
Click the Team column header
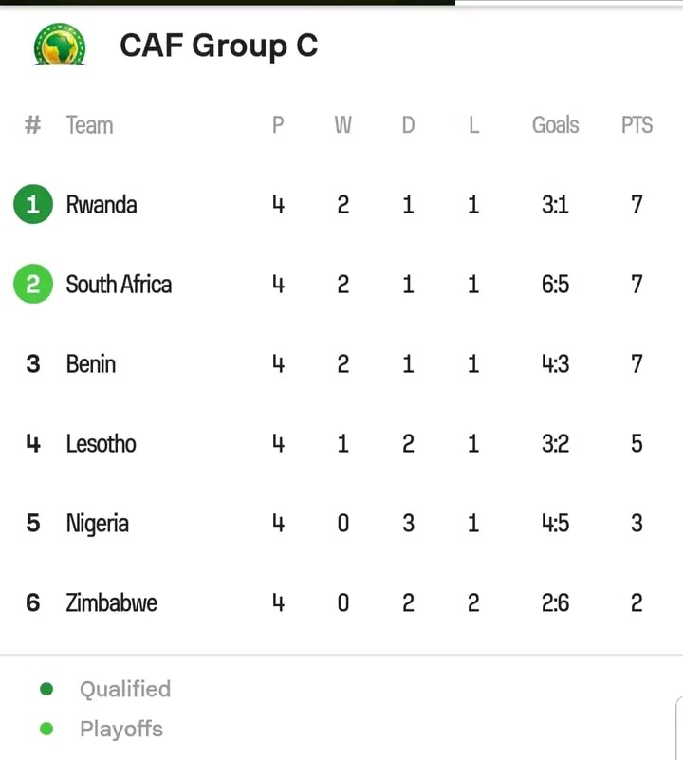(x=90, y=125)
